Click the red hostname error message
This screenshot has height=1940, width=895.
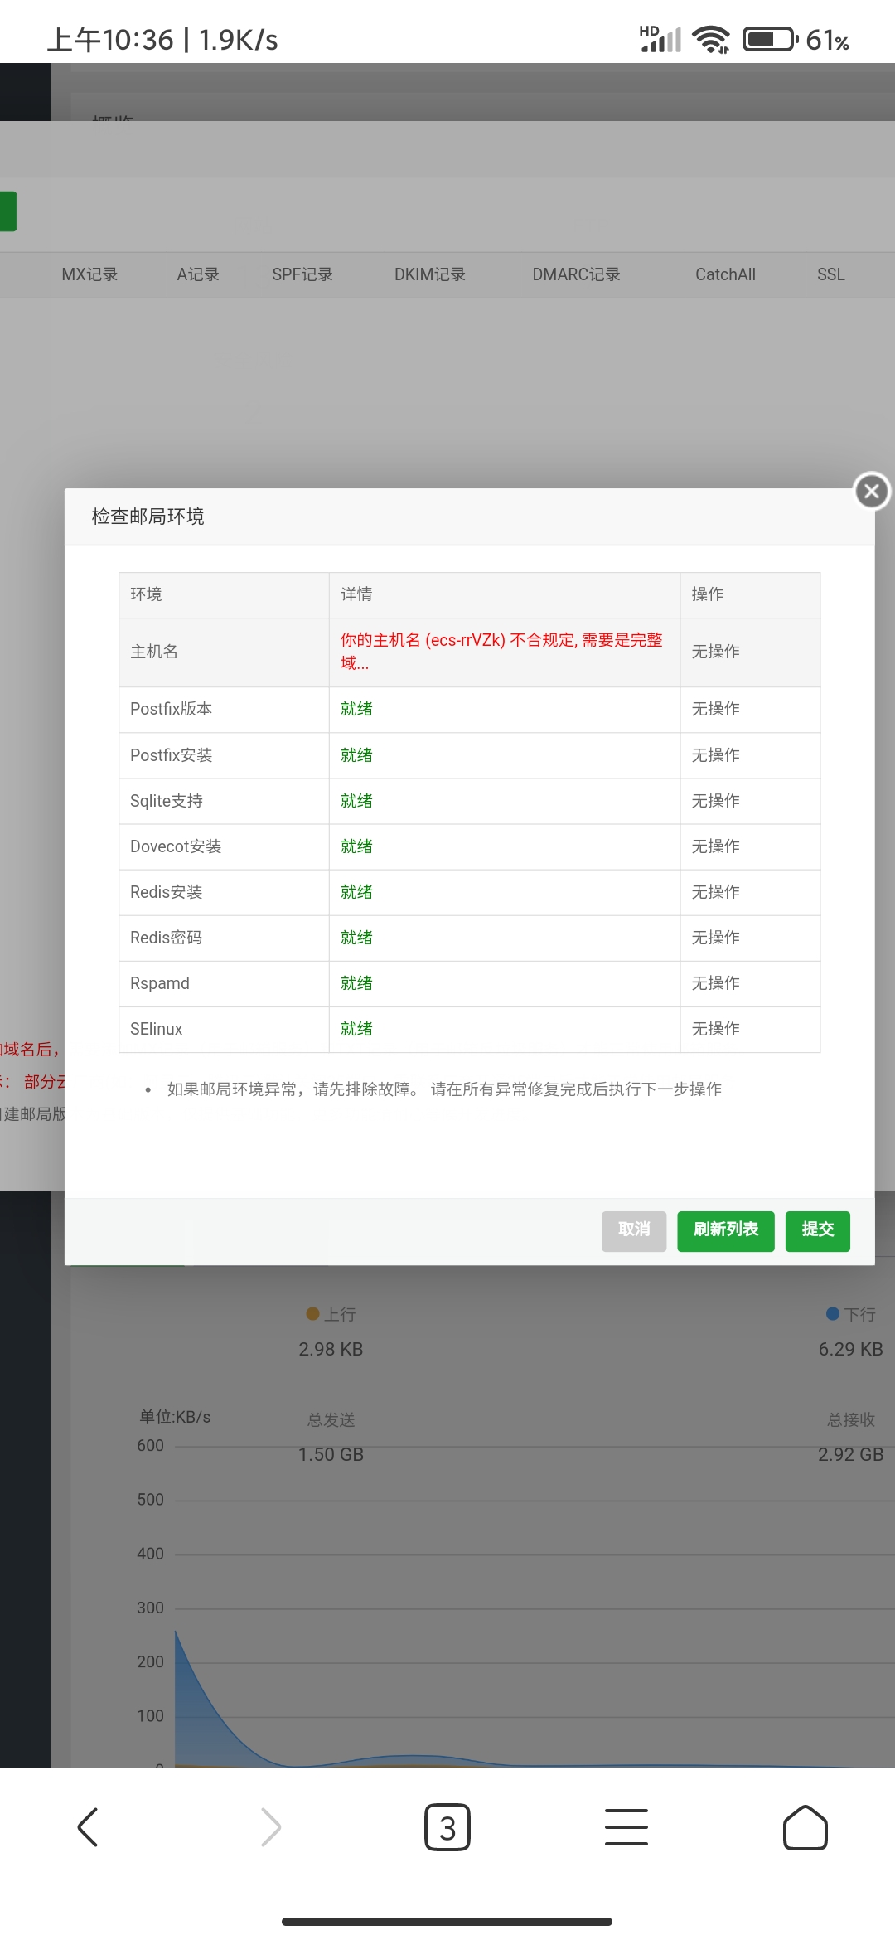pyautogui.click(x=502, y=652)
